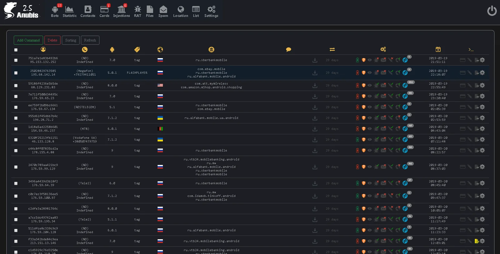Image resolution: width=500 pixels, height=254 pixels.
Task: Select the checkbox for bot 2470c789aa421bc9
Action: [x=16, y=167]
